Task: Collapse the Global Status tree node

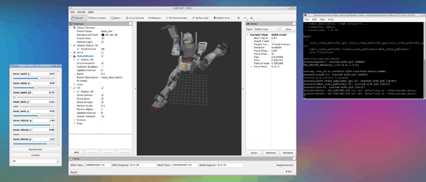Action: (x=71, y=45)
